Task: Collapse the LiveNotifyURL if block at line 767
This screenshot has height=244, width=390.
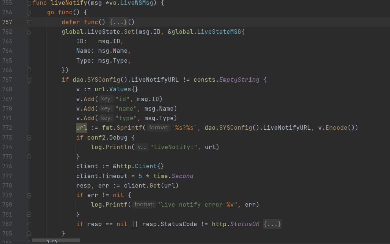Action: point(29,80)
